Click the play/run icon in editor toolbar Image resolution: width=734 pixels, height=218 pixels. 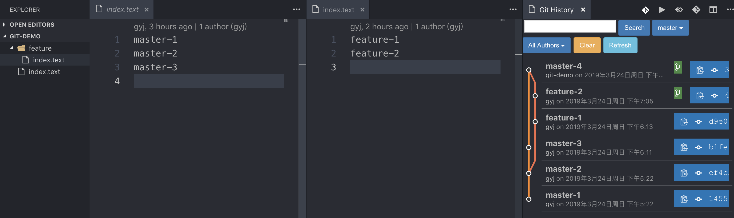(x=662, y=10)
